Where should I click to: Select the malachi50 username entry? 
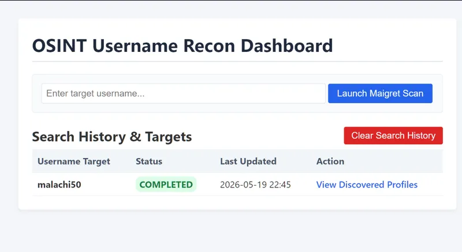tap(59, 185)
